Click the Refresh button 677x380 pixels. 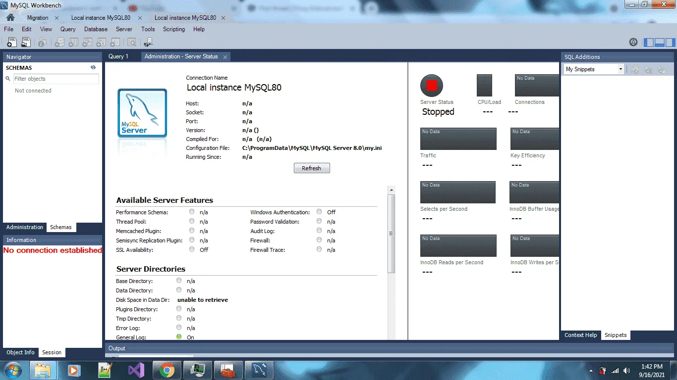tap(312, 168)
